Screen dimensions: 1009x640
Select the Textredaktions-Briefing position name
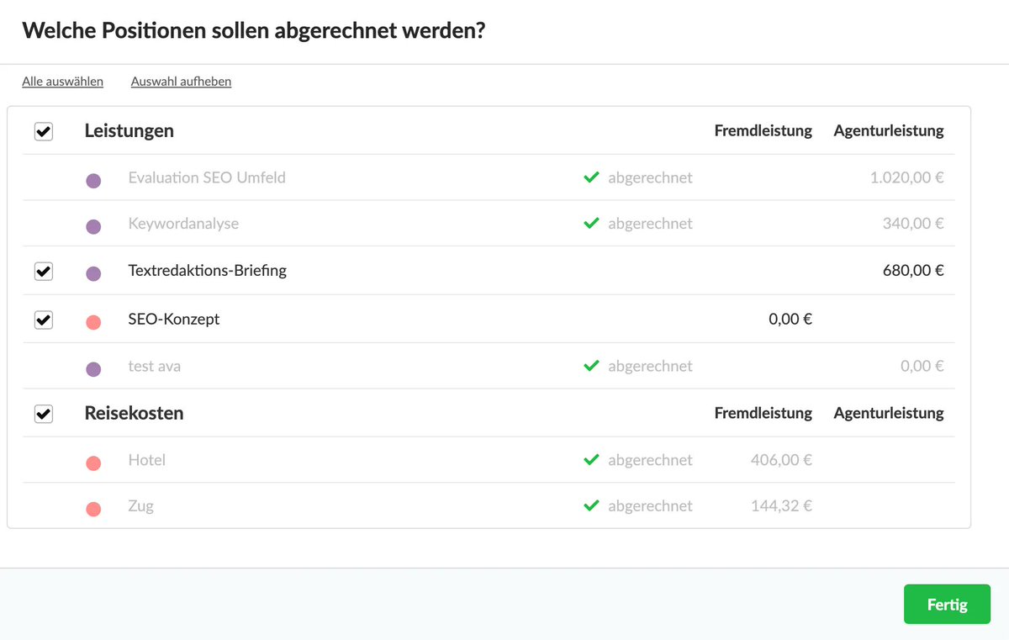207,271
